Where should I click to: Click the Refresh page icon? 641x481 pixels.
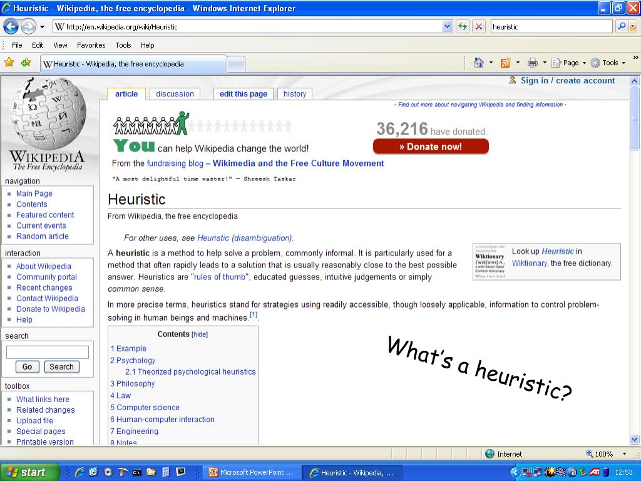[x=463, y=27]
